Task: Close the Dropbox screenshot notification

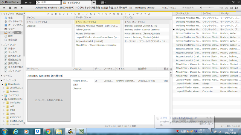Action: click(x=211, y=118)
